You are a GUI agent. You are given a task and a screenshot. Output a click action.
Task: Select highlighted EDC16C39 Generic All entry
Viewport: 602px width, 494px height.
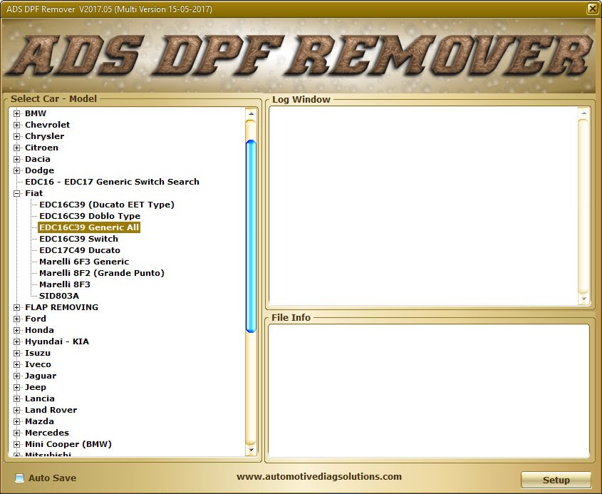89,227
